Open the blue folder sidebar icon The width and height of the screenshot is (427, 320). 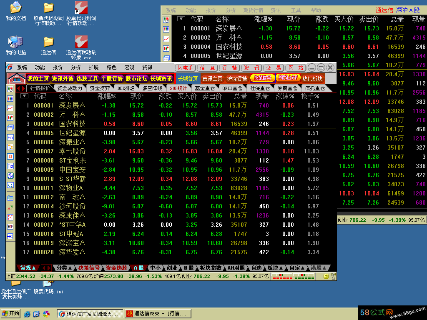pyautogui.click(x=10, y=198)
